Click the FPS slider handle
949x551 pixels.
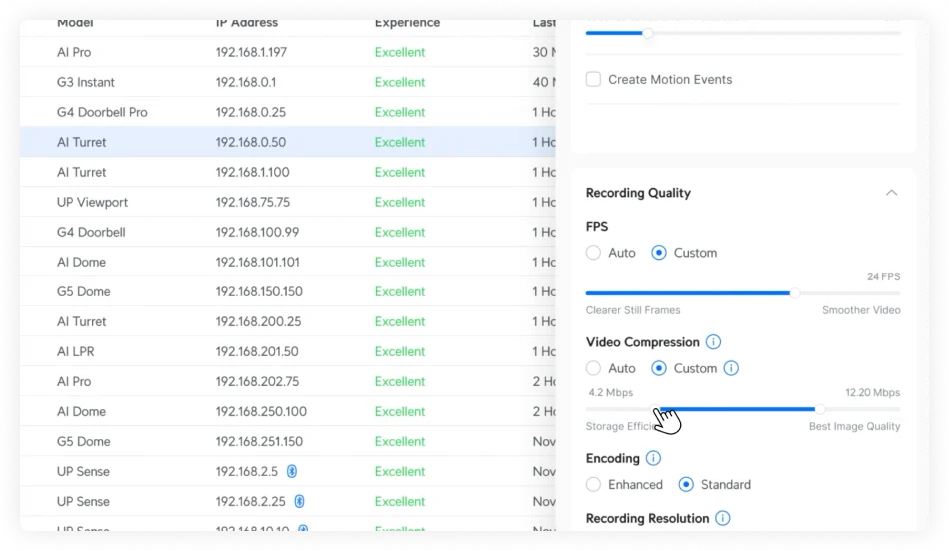[x=795, y=293]
